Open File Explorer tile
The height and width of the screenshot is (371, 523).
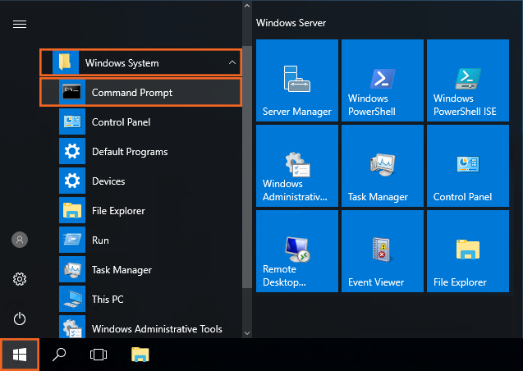[468, 251]
